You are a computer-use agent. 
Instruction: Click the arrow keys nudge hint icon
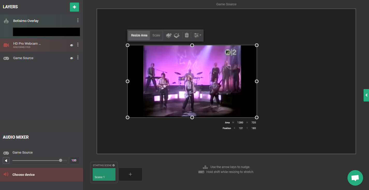click(205, 167)
